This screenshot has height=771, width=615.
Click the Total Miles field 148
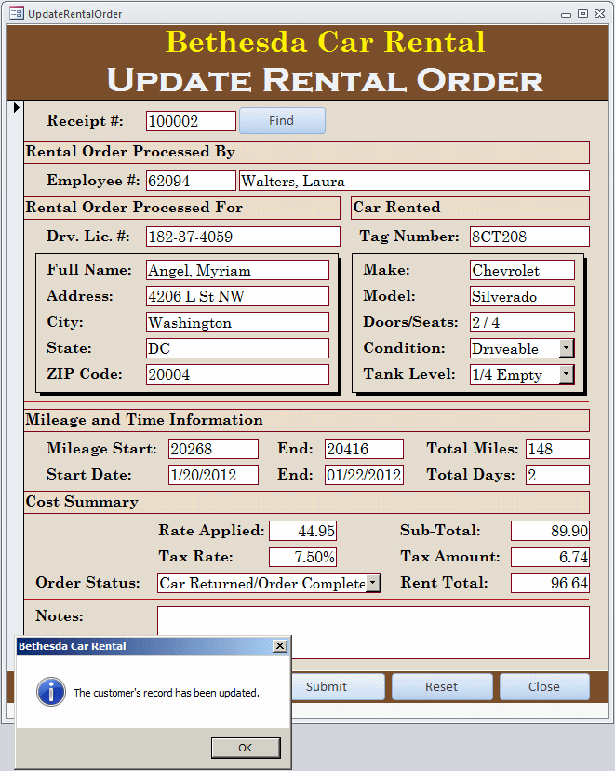[x=557, y=449]
